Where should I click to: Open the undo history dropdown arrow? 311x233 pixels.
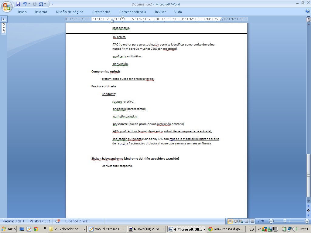tap(29, 4)
